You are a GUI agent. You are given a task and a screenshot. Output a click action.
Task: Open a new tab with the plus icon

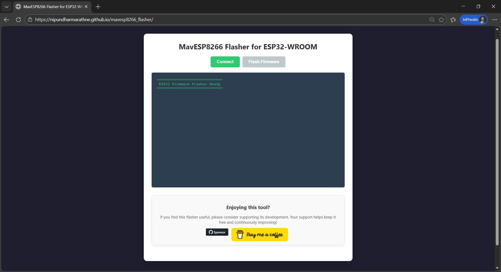pyautogui.click(x=98, y=7)
